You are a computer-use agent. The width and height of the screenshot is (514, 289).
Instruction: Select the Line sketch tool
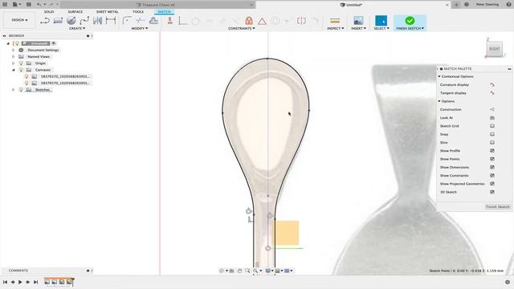45,21
